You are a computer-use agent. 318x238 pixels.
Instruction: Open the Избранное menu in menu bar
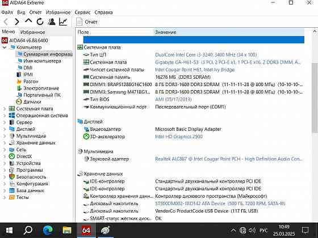tap(58, 12)
